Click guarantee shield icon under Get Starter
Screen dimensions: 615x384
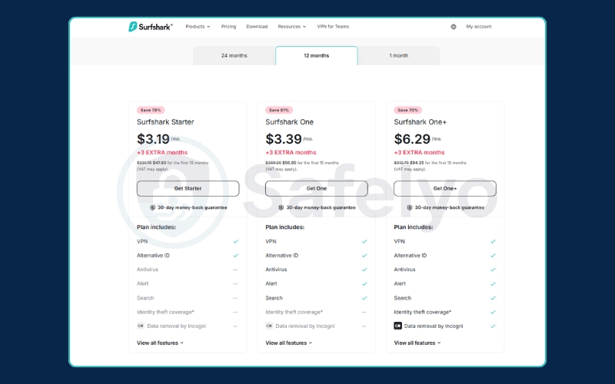click(152, 207)
